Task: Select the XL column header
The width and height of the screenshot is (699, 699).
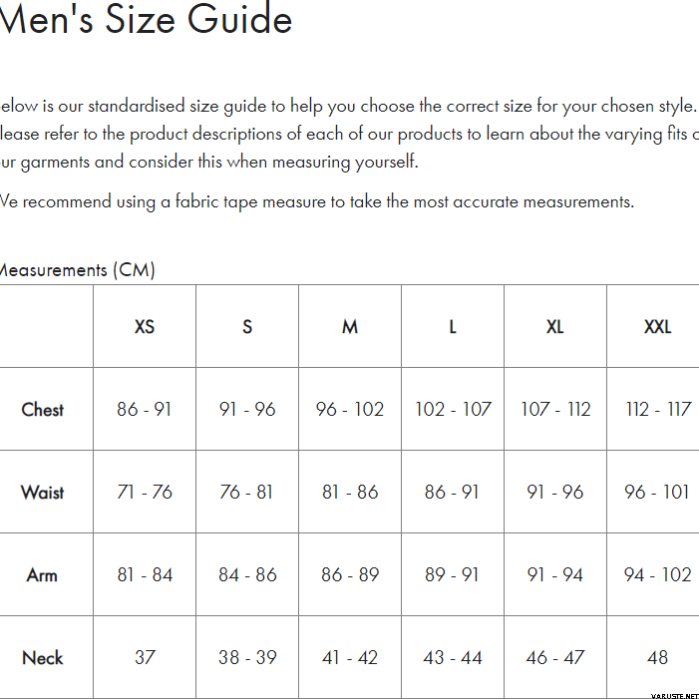Action: pos(555,327)
